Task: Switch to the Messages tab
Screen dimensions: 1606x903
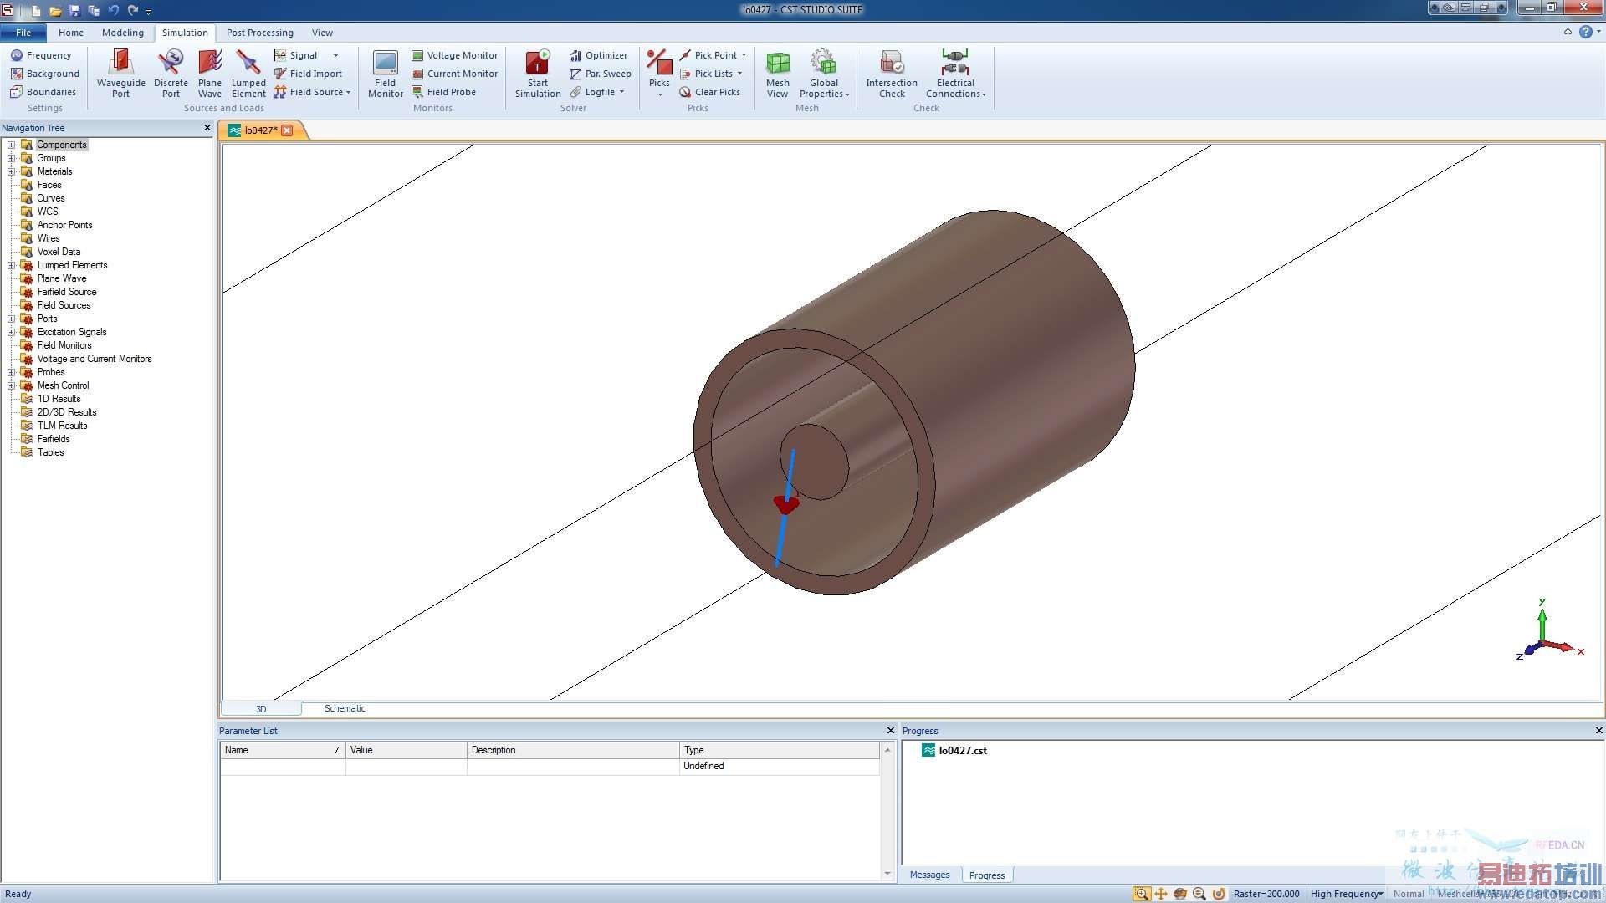Action: (x=929, y=875)
